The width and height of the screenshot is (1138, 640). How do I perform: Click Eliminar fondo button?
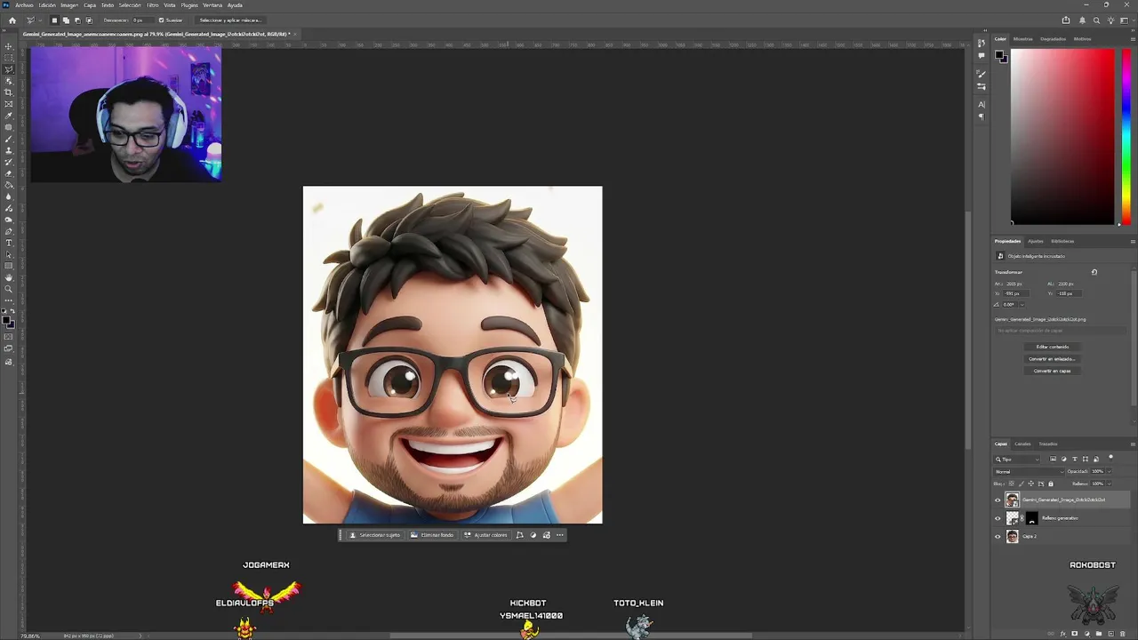[x=431, y=535]
